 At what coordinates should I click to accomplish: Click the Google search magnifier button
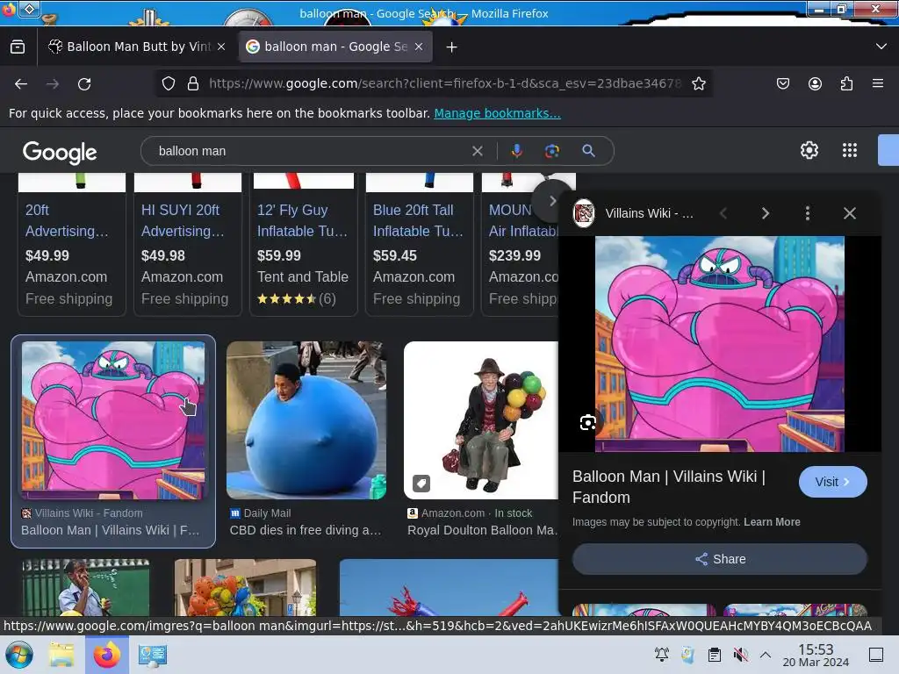[x=588, y=151]
